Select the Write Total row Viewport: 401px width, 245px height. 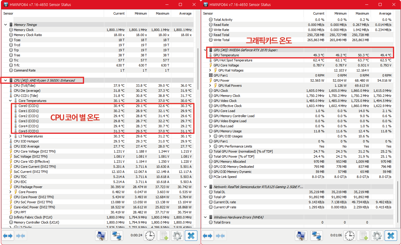pyautogui.click(x=297, y=40)
